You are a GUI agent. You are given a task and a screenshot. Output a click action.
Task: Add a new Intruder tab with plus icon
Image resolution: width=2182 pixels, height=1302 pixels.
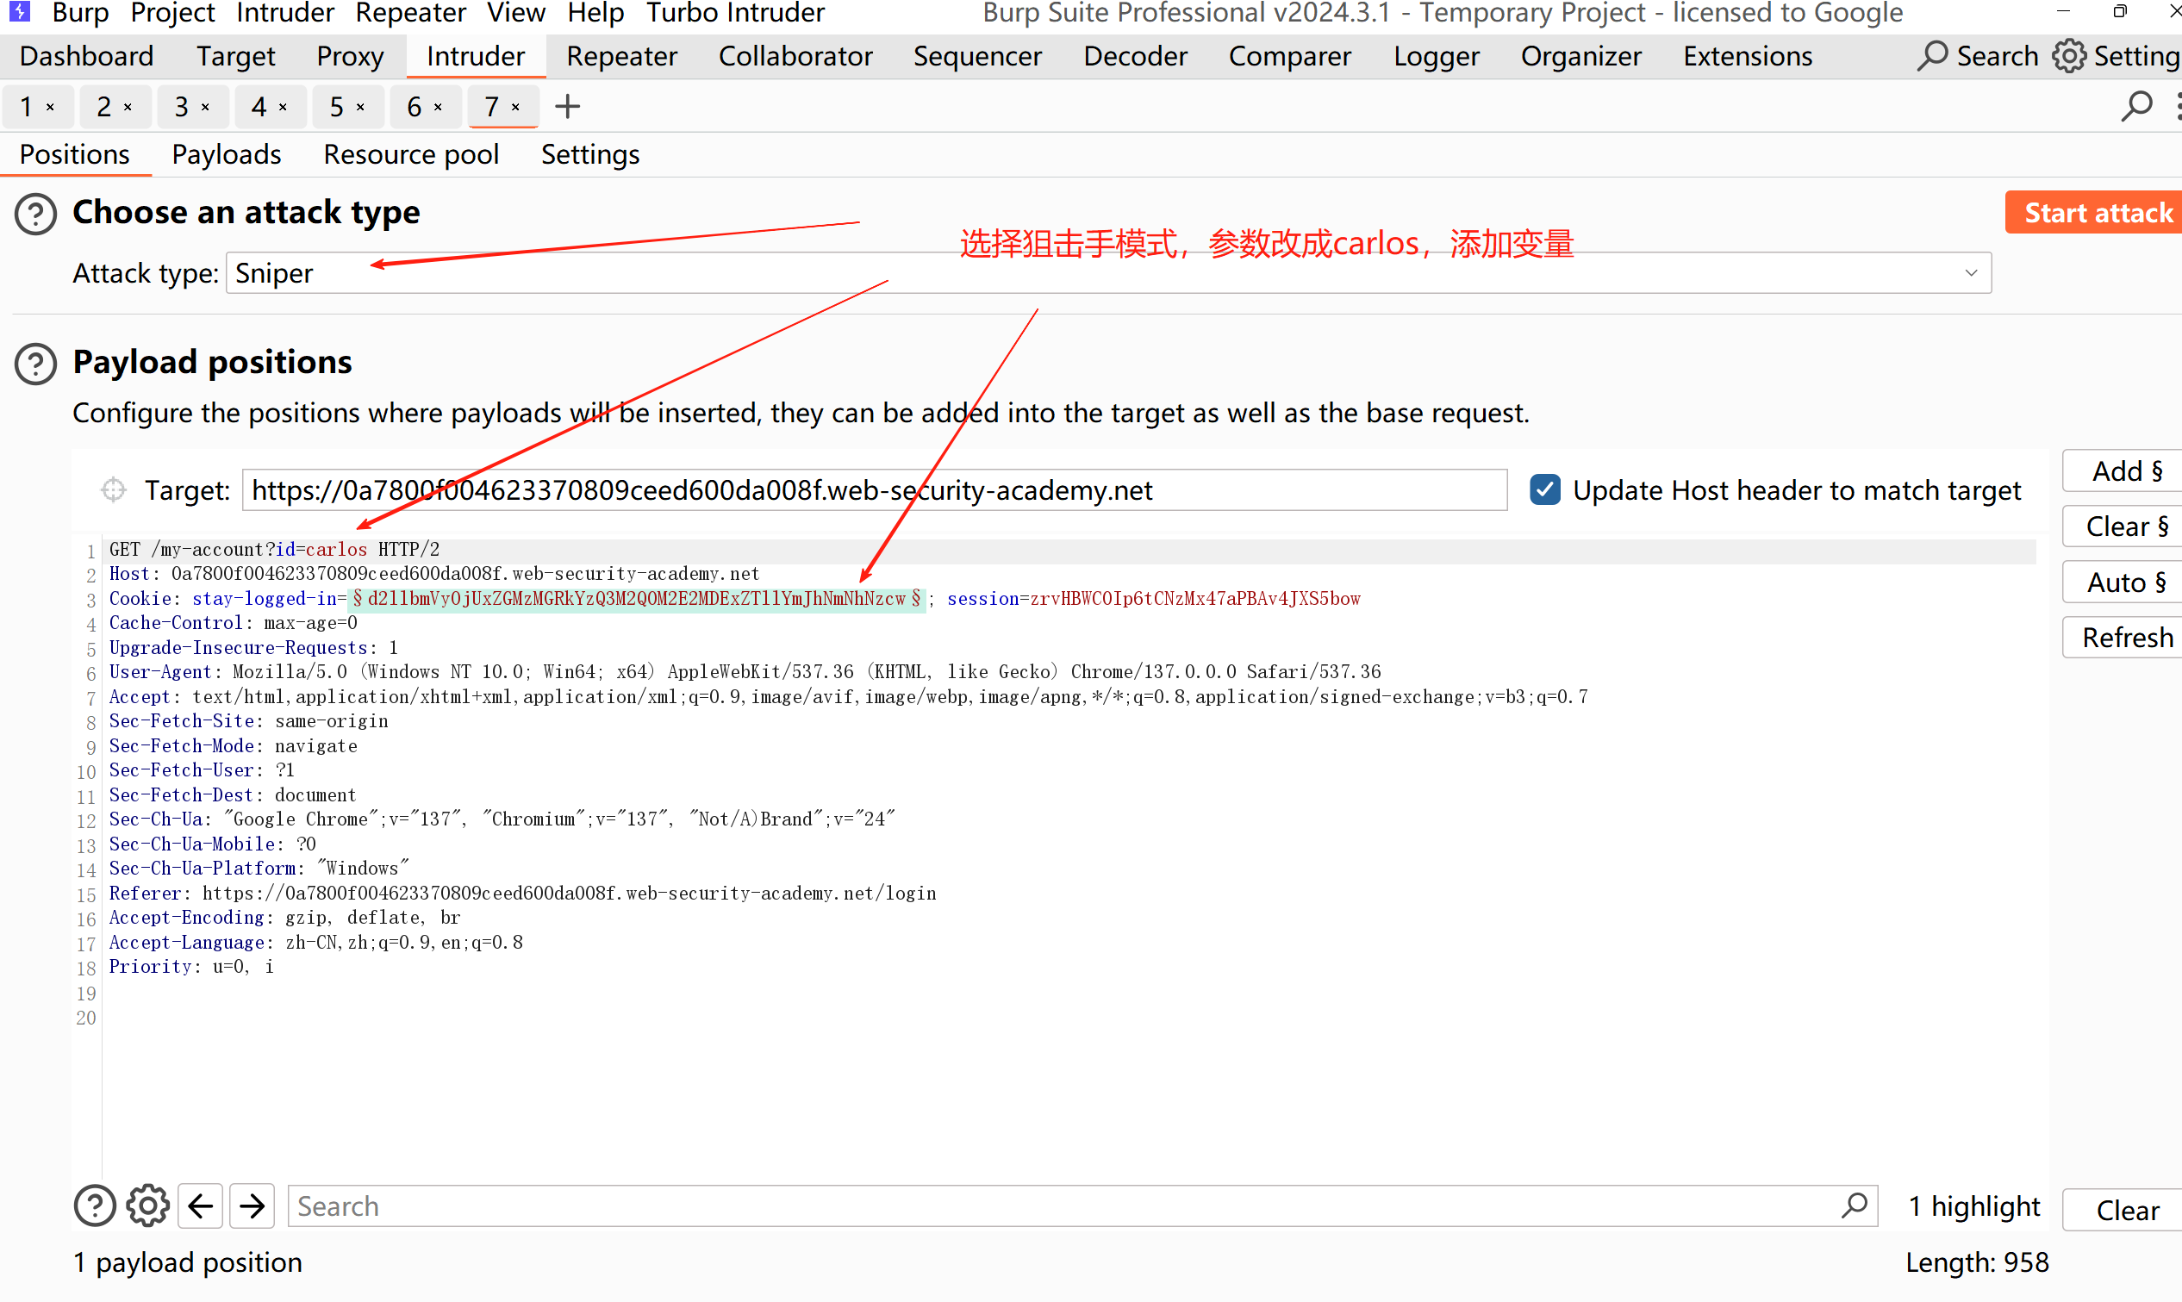pyautogui.click(x=568, y=106)
